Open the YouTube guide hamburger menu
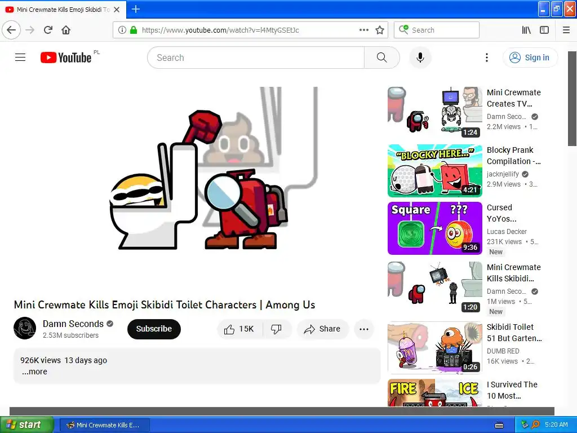577x433 pixels. (x=20, y=58)
